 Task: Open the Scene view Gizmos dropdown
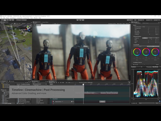(x=24, y=23)
